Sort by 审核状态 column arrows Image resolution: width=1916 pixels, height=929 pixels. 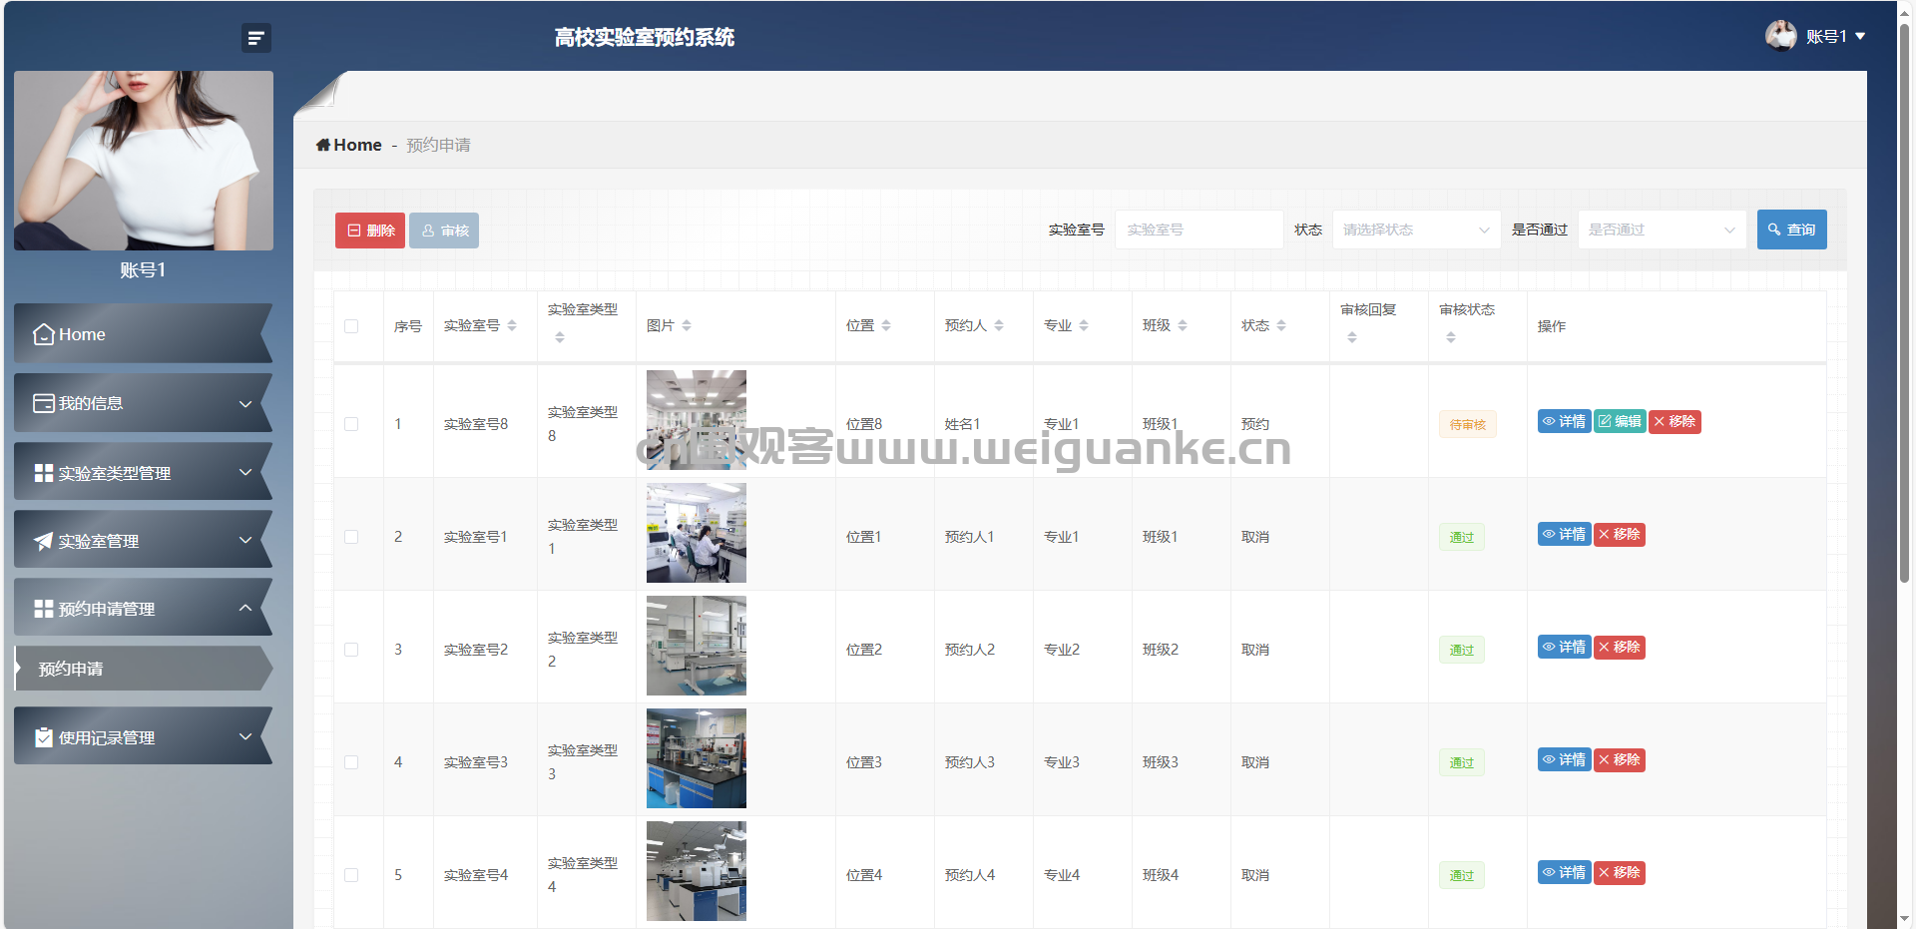(1451, 337)
